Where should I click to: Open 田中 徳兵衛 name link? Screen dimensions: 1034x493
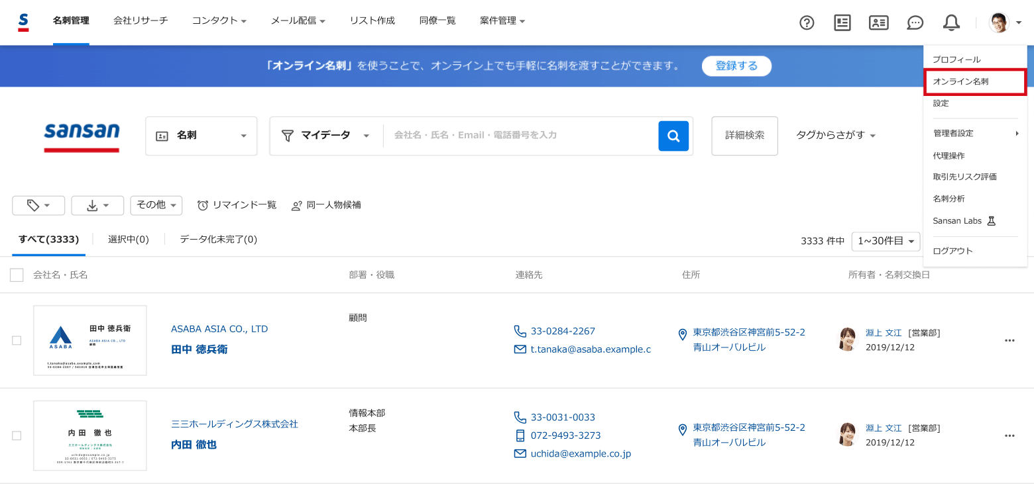(x=200, y=349)
